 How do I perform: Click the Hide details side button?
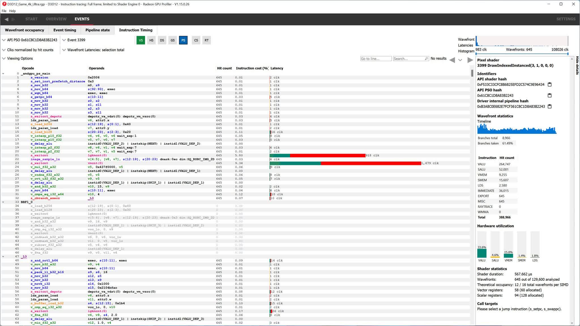click(x=577, y=65)
